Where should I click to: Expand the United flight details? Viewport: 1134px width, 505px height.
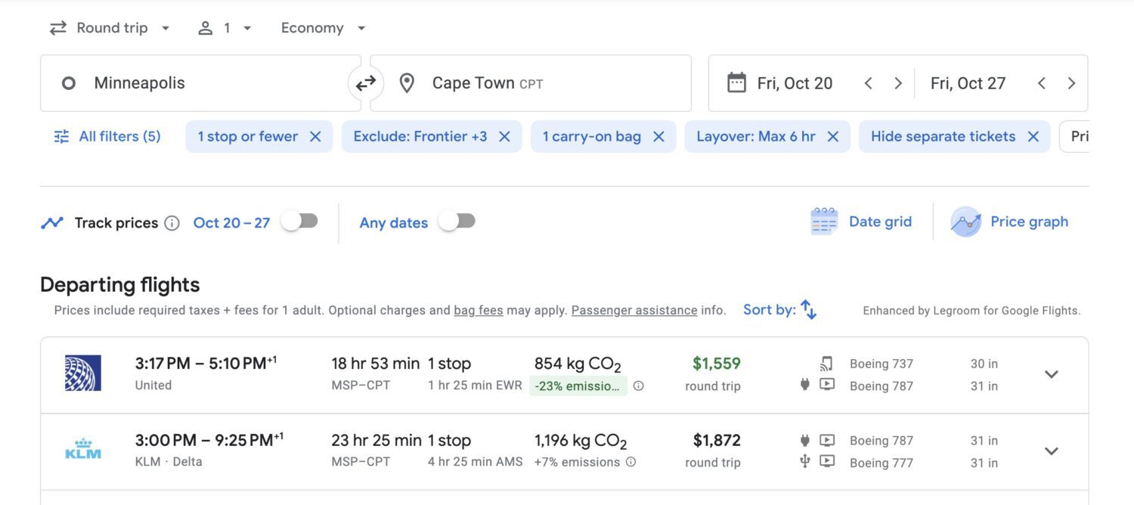point(1051,375)
